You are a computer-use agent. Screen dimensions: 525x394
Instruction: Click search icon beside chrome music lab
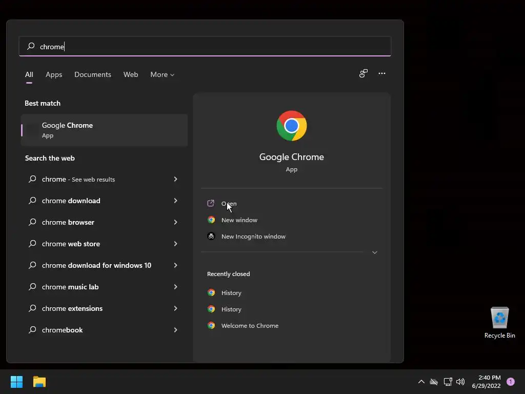[32, 286]
